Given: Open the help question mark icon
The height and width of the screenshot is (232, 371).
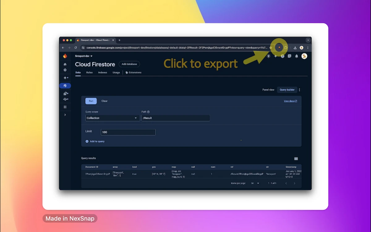Looking at the screenshot, I should point(283,56).
